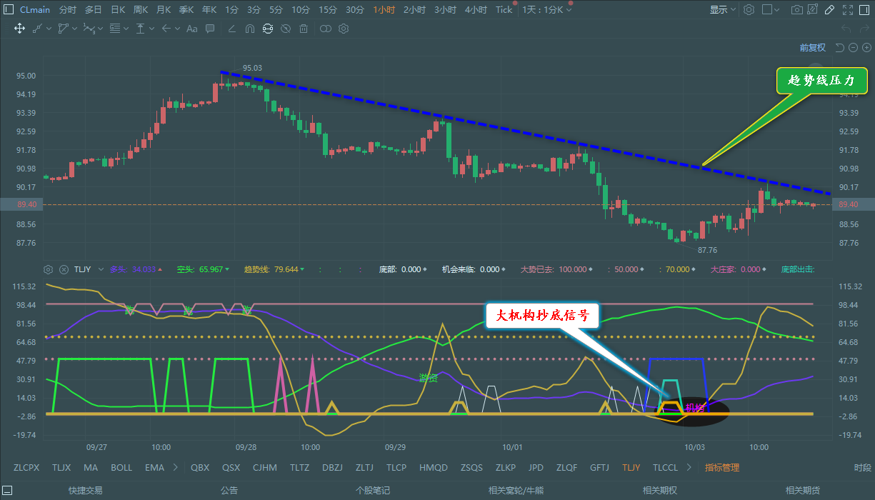Screen dimensions: 875x500
Task: Click the 前复权 adjustment link
Action: click(812, 47)
